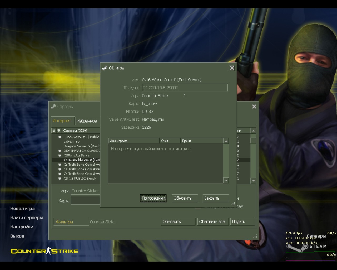Click the server list scroll down arrow
This screenshot has height=270, width=337.
[x=253, y=181]
